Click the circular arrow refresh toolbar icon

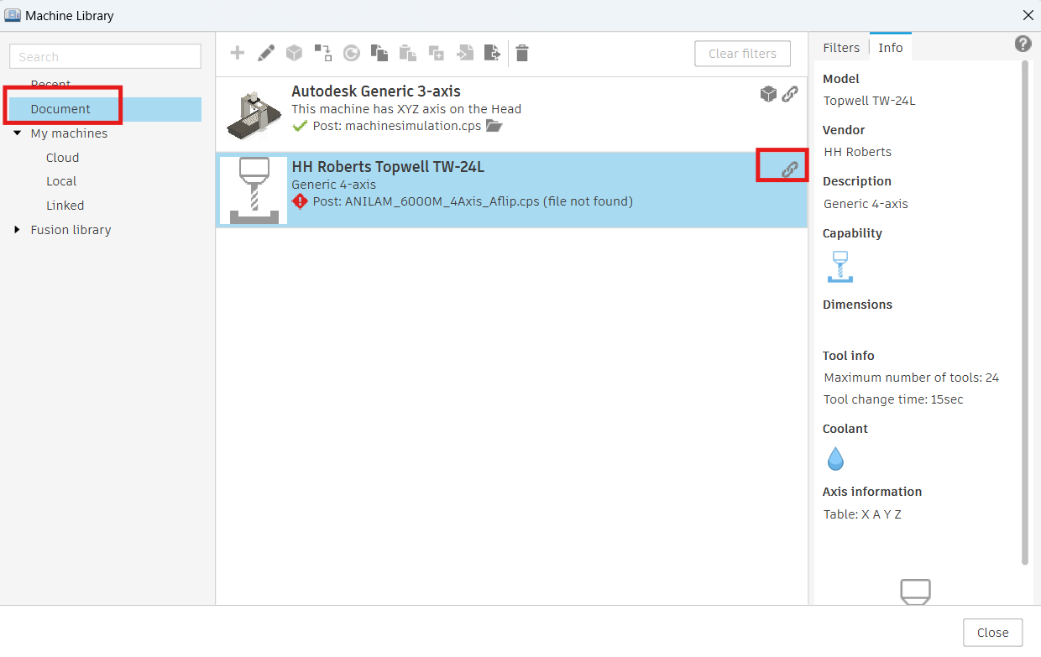tap(352, 53)
